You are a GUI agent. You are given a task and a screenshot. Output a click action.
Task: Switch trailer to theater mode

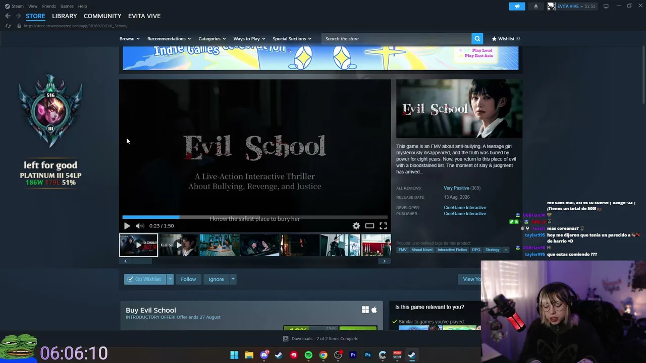(x=370, y=226)
